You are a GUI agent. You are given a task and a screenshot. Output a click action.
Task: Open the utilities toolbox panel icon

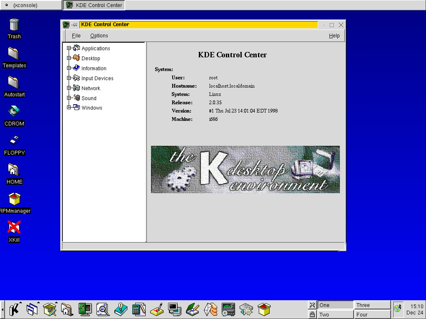coord(50,309)
